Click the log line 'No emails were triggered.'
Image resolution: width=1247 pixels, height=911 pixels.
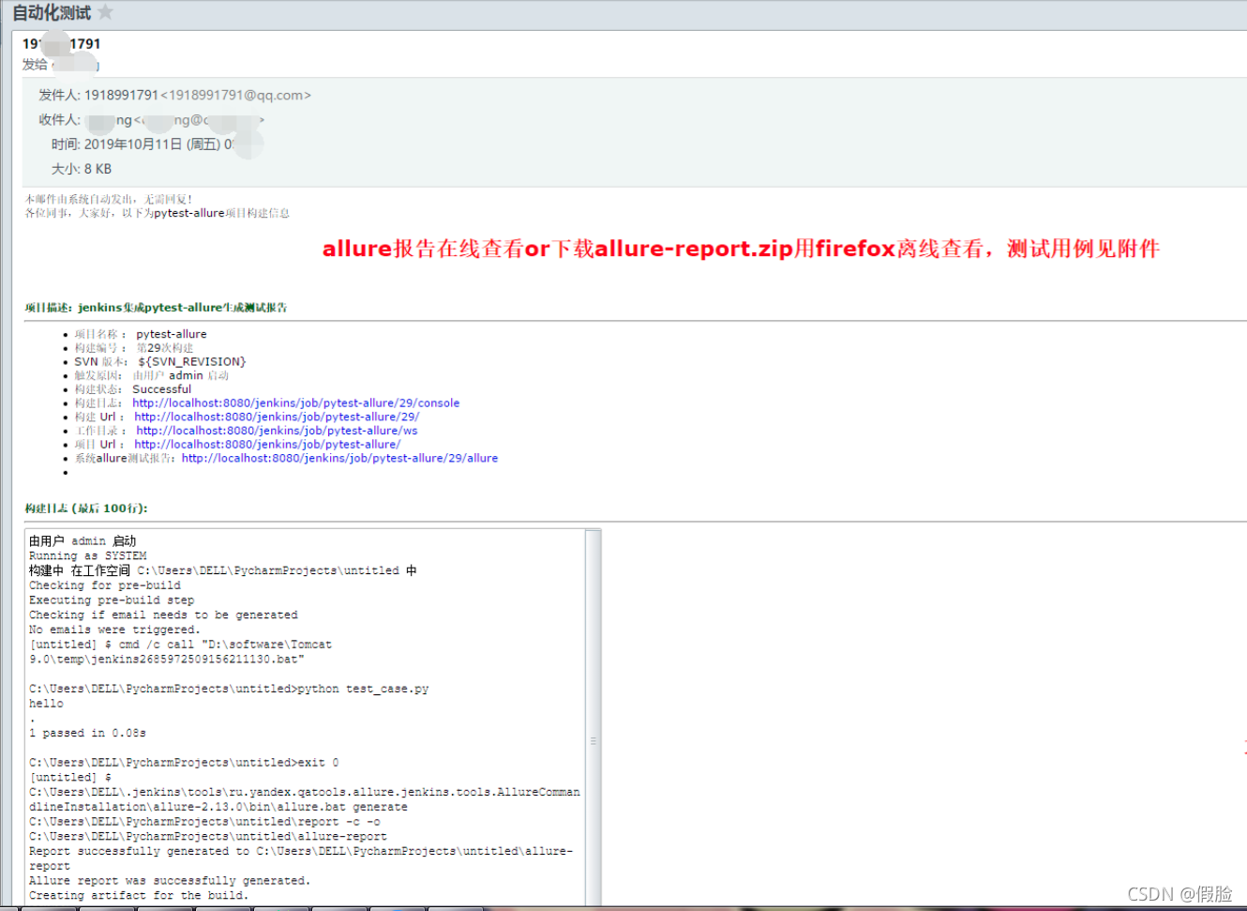pos(114,630)
